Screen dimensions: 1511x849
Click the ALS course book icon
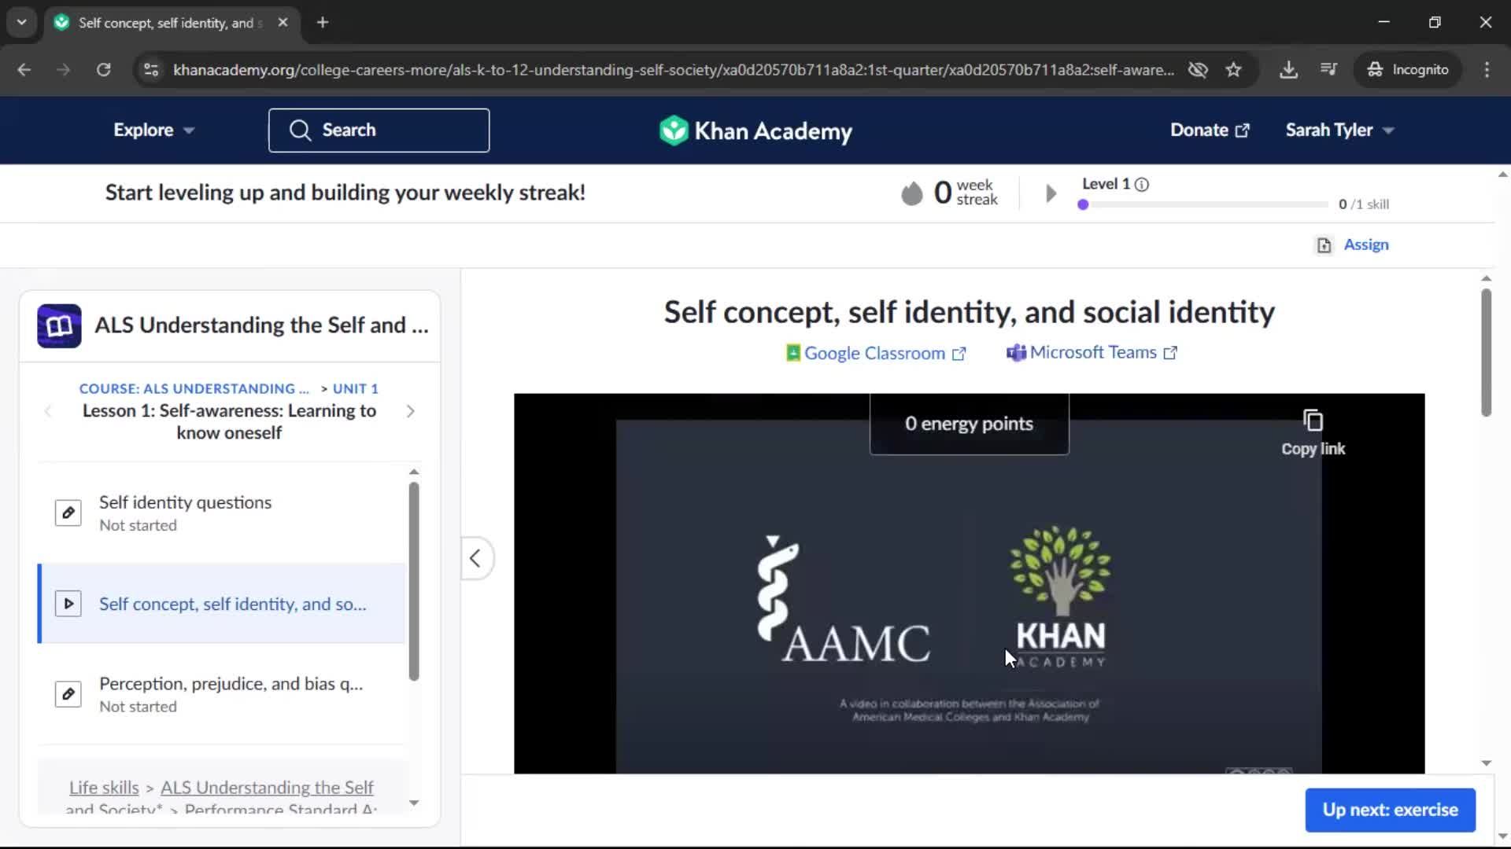coord(59,325)
